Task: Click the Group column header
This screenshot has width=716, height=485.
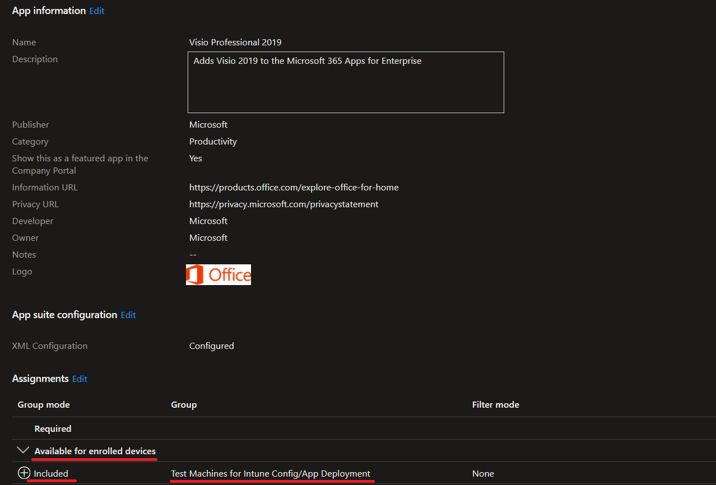Action: (x=184, y=405)
